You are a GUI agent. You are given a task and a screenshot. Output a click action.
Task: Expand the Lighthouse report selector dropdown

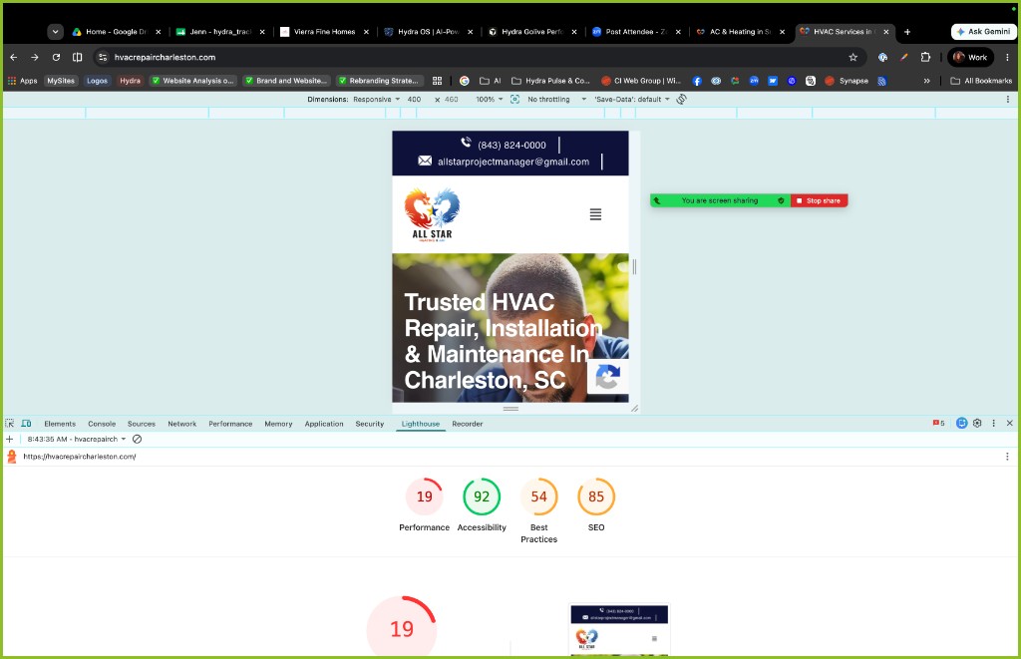77,439
